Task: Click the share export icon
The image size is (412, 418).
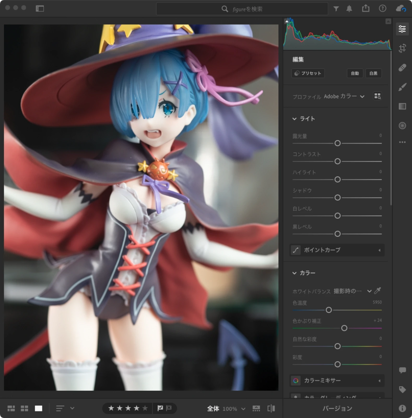Action: (366, 8)
